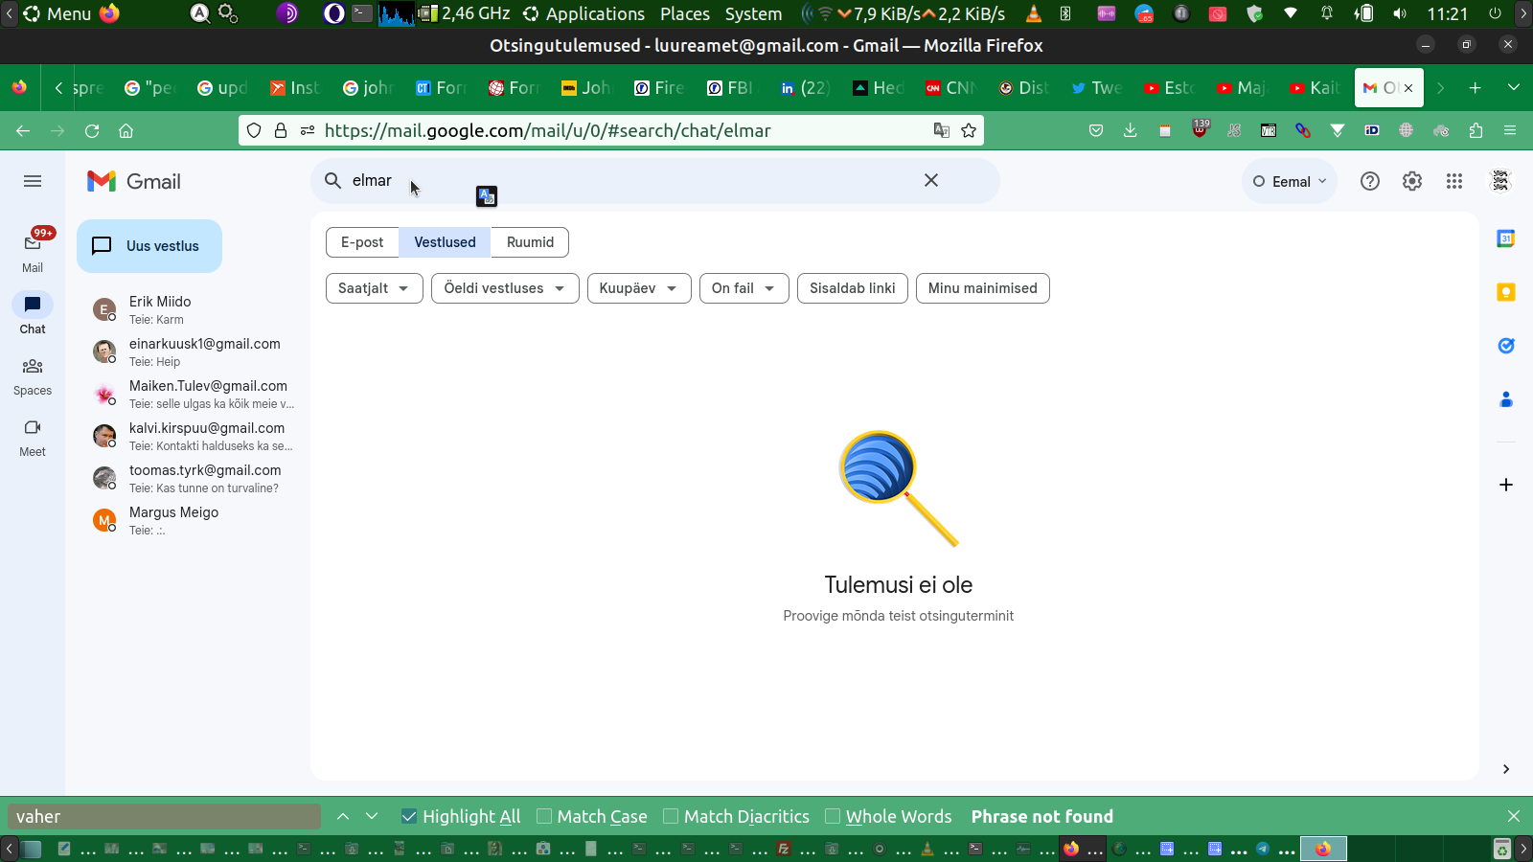
Task: Open Mail section in sidebar
Action: pos(33,251)
